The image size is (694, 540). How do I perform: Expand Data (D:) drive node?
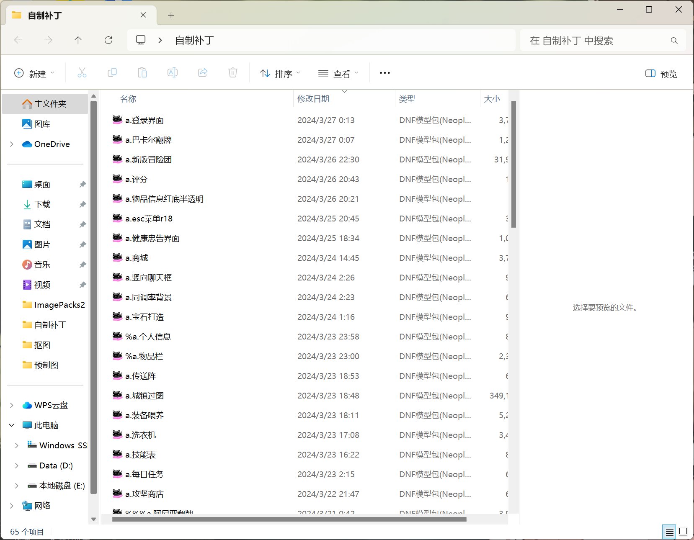pos(17,465)
